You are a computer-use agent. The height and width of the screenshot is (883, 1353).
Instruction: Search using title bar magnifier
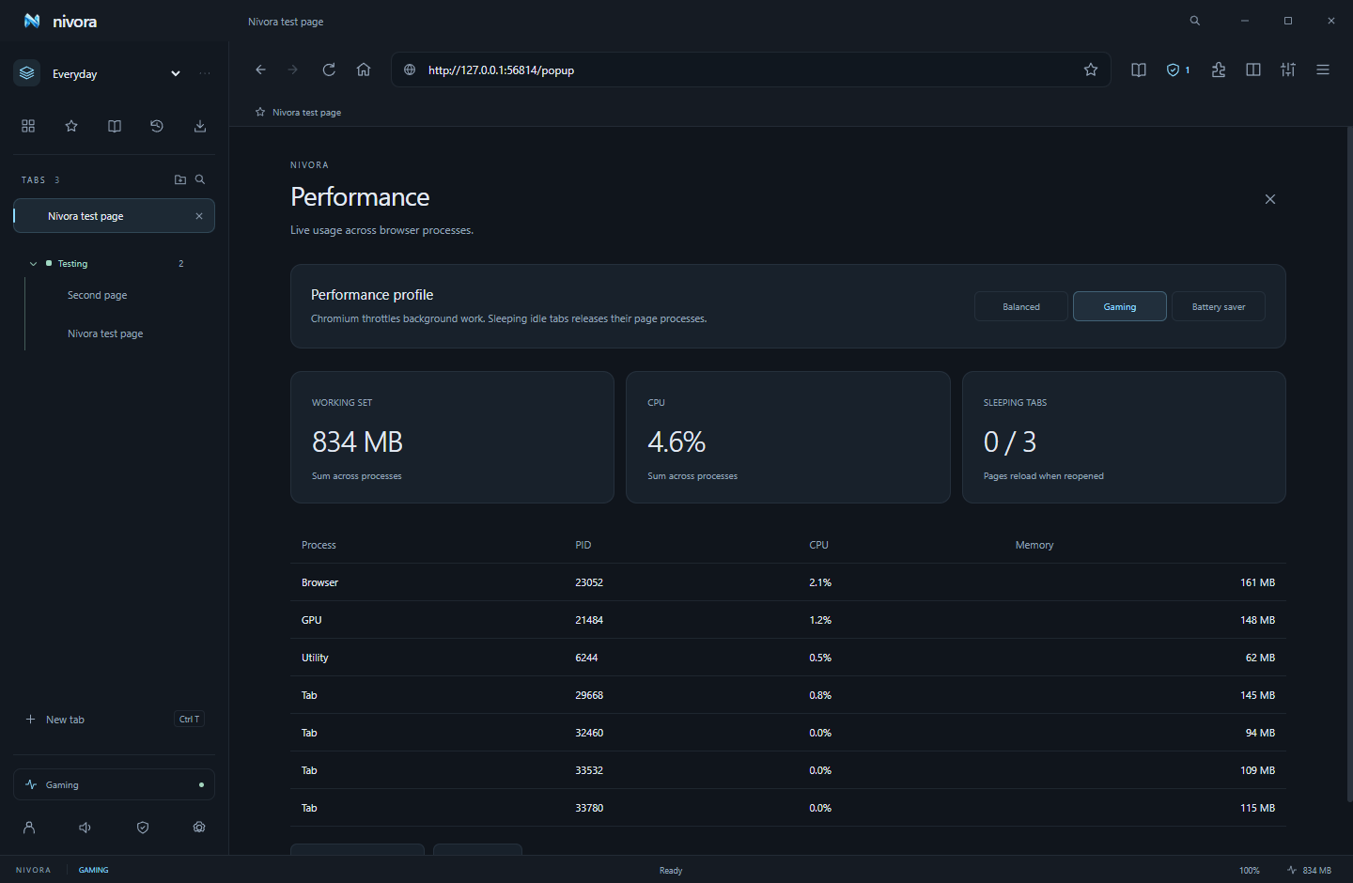pos(1195,21)
